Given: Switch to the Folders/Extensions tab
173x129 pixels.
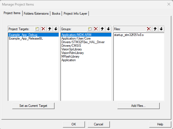Looking at the screenshot, I should [x=36, y=14].
